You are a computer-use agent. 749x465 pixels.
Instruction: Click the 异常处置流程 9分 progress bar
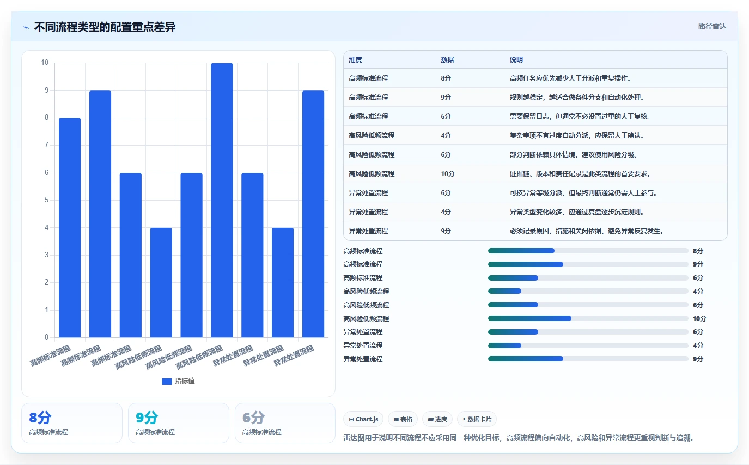[x=588, y=359]
